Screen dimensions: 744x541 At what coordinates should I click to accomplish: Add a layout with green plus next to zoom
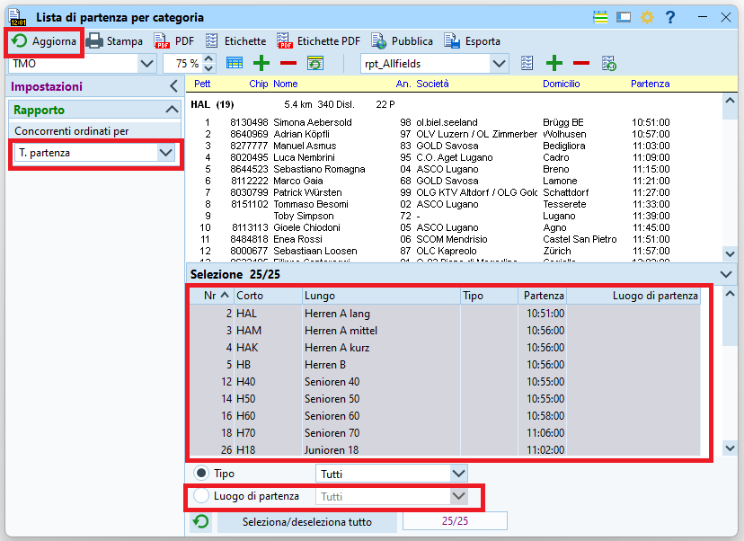261,63
